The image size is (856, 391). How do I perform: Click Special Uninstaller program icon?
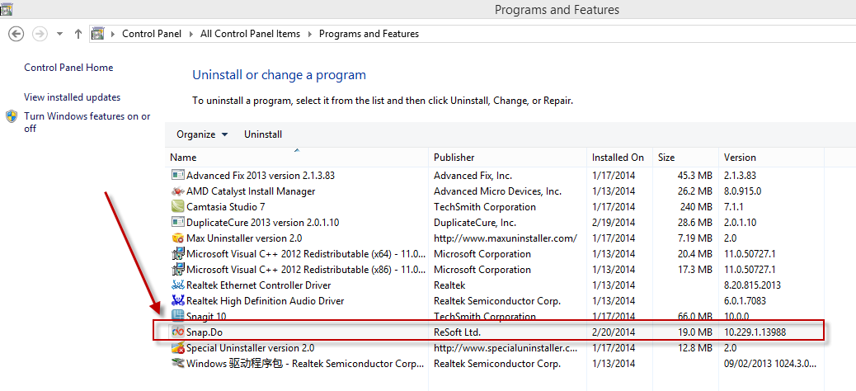178,348
